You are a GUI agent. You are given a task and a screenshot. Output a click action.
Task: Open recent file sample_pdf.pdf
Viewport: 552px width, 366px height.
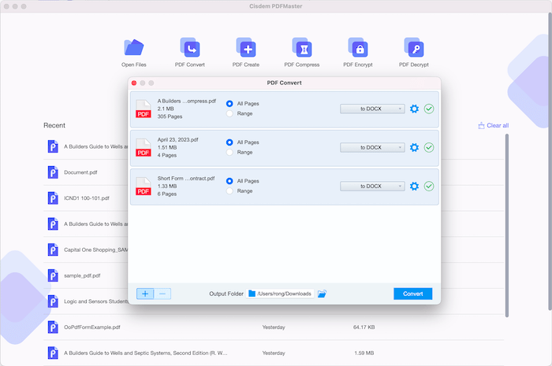(82, 275)
